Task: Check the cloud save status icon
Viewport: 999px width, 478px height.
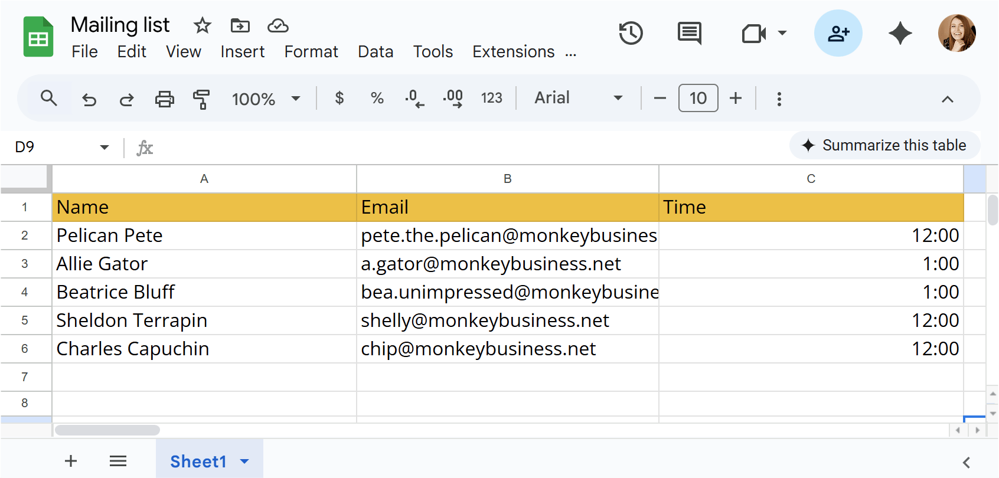Action: (x=278, y=25)
